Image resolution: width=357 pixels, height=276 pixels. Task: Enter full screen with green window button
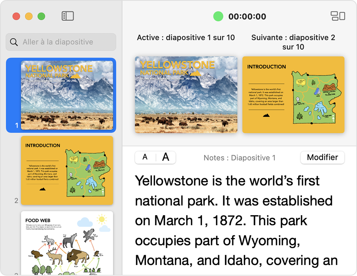(x=41, y=16)
